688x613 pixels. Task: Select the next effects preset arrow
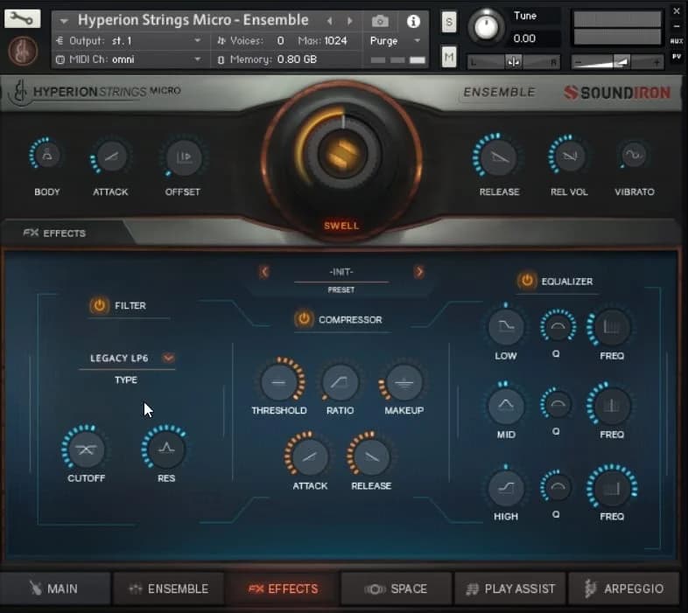coord(419,272)
